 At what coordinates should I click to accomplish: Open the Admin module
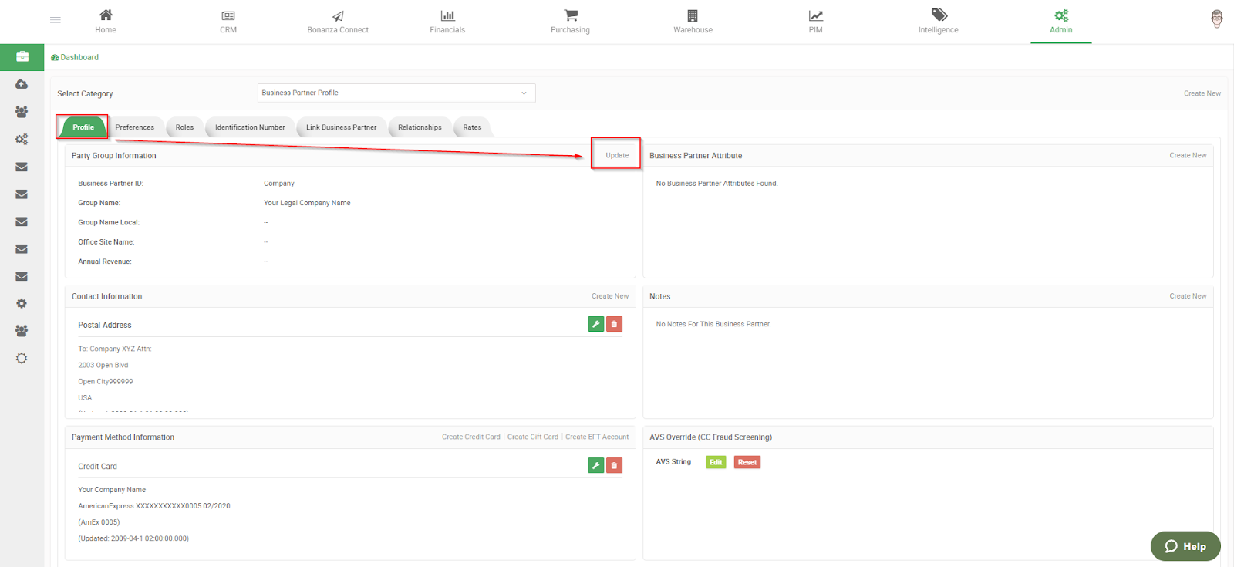click(1061, 22)
